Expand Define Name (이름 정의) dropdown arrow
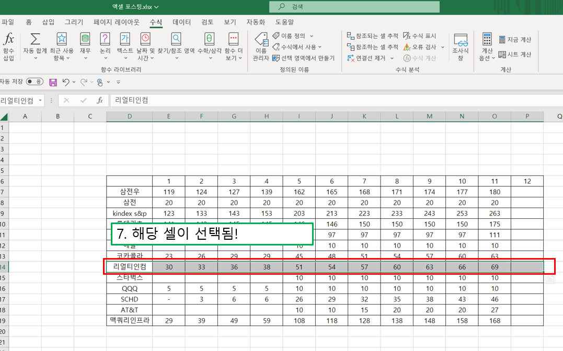This screenshot has width=563, height=351. pos(312,36)
